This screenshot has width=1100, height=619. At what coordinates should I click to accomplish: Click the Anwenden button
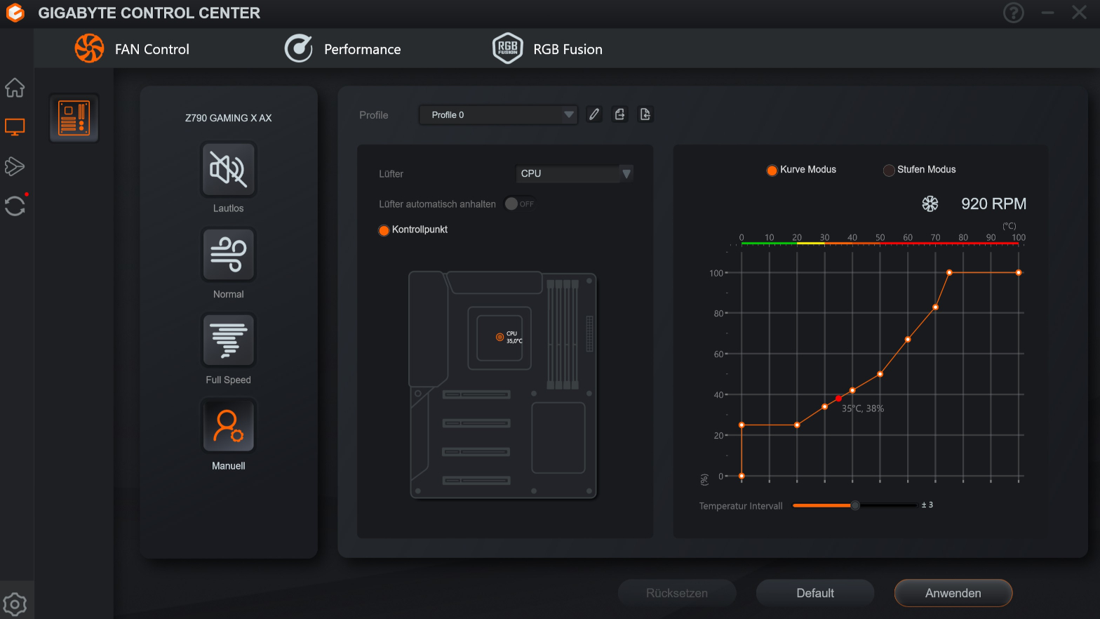953,593
